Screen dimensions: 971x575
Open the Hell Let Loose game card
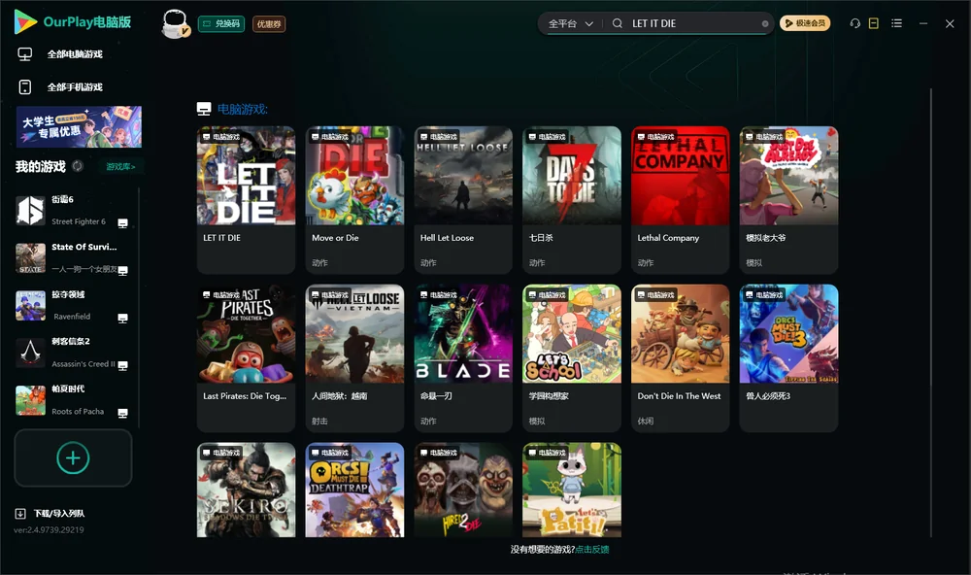point(463,199)
